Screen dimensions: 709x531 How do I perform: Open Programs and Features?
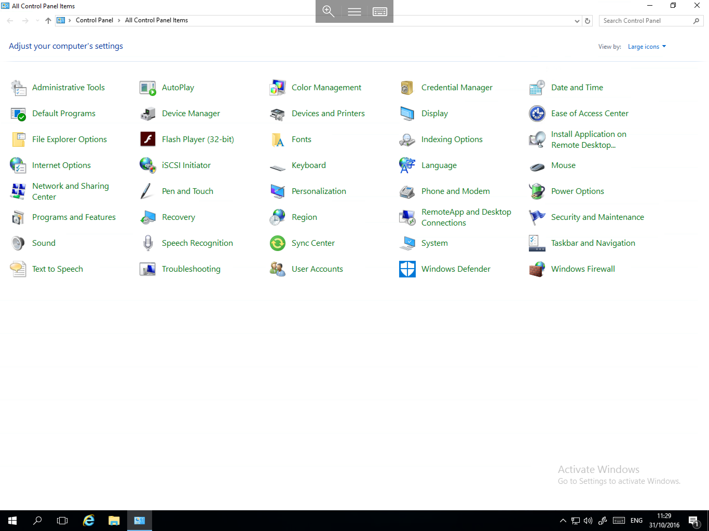coord(74,217)
